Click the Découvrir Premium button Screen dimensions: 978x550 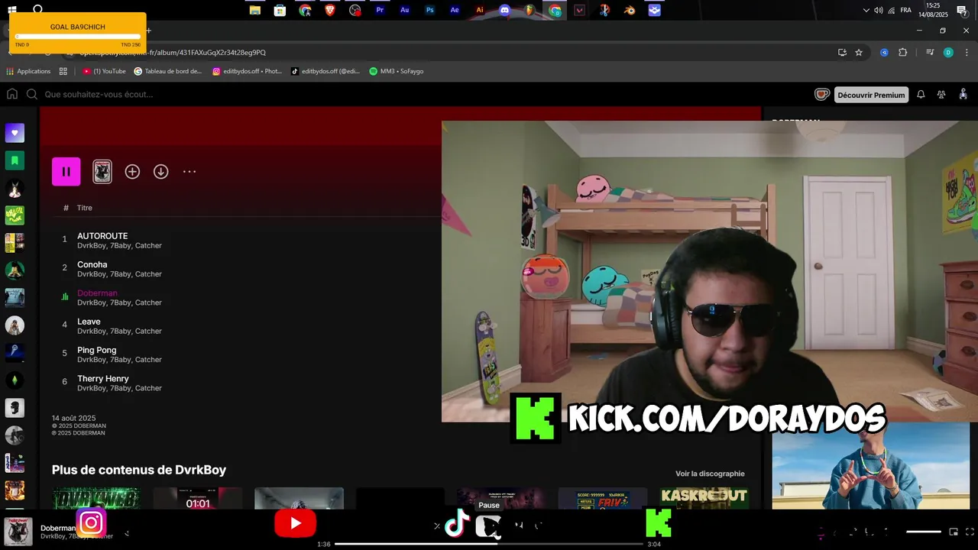(x=871, y=95)
